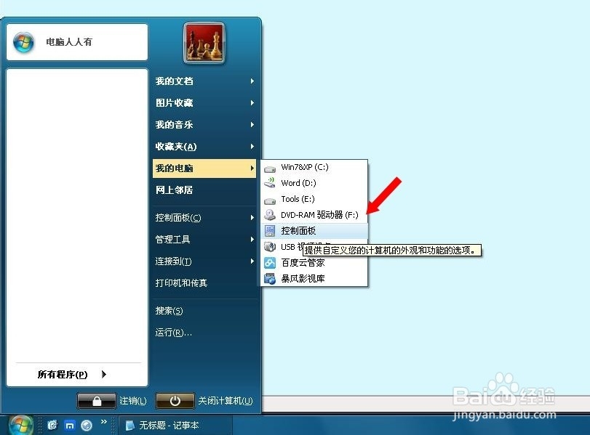590x435 pixels.
Task: Expand the quick launch chevron on taskbar
Action: point(104,423)
